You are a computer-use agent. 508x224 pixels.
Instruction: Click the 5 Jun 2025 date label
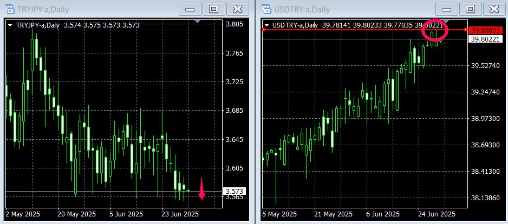[x=127, y=214]
